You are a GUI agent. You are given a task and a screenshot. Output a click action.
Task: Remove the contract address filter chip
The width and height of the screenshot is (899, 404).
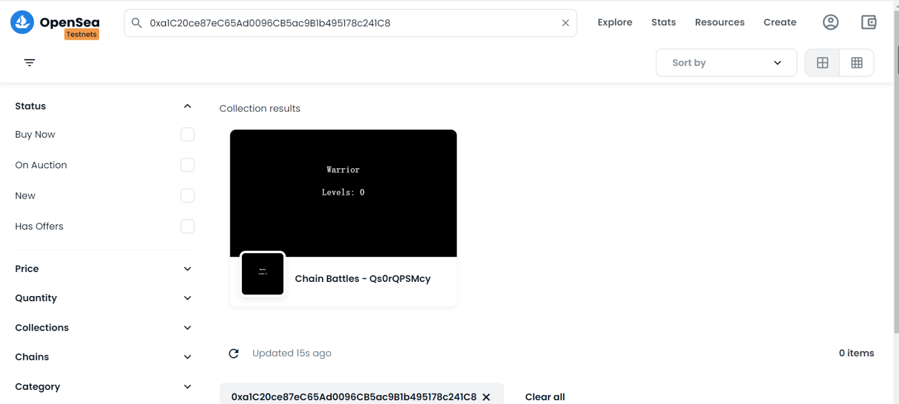click(486, 397)
